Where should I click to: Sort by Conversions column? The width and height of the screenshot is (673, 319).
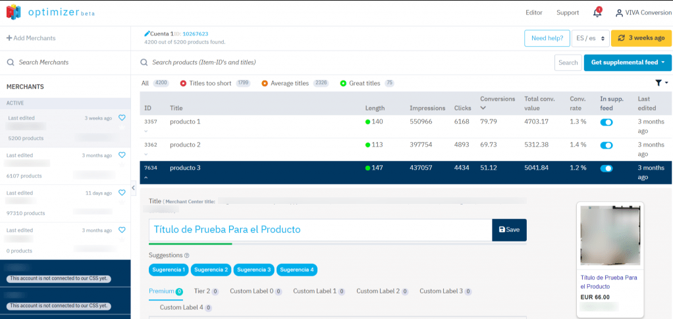pos(497,103)
